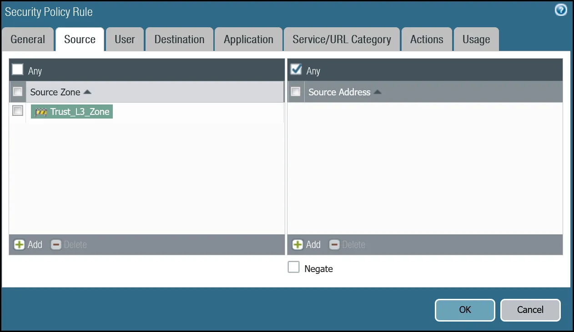Tick the Source Address header checkbox
The height and width of the screenshot is (332, 574).
point(296,92)
